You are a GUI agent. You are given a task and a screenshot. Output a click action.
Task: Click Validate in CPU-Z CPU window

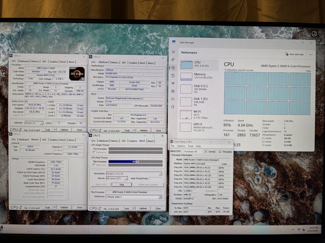64,130
